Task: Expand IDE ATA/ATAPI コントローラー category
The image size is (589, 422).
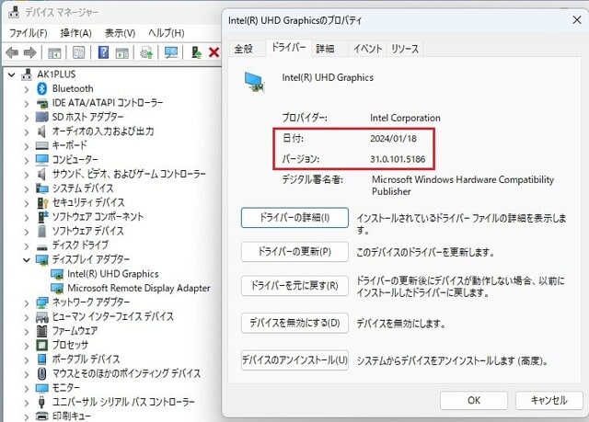Action: coord(27,104)
